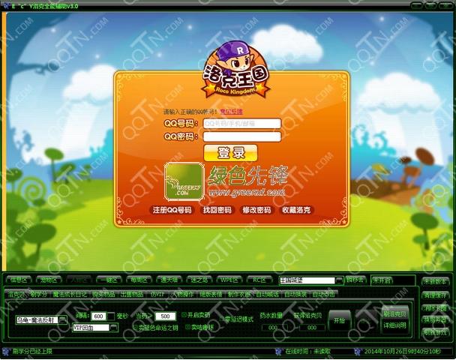
Task: Select the 出售物品 tab
Action: tap(132, 294)
